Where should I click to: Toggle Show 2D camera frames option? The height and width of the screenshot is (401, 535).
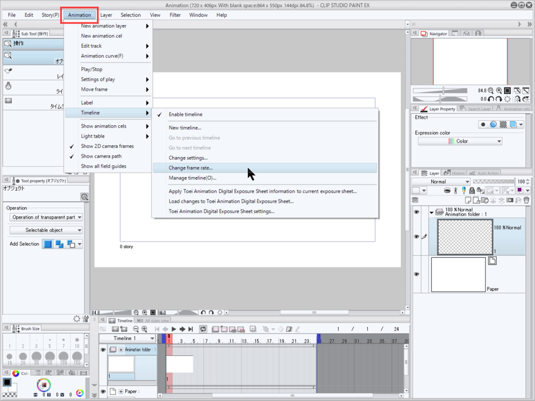tap(107, 146)
